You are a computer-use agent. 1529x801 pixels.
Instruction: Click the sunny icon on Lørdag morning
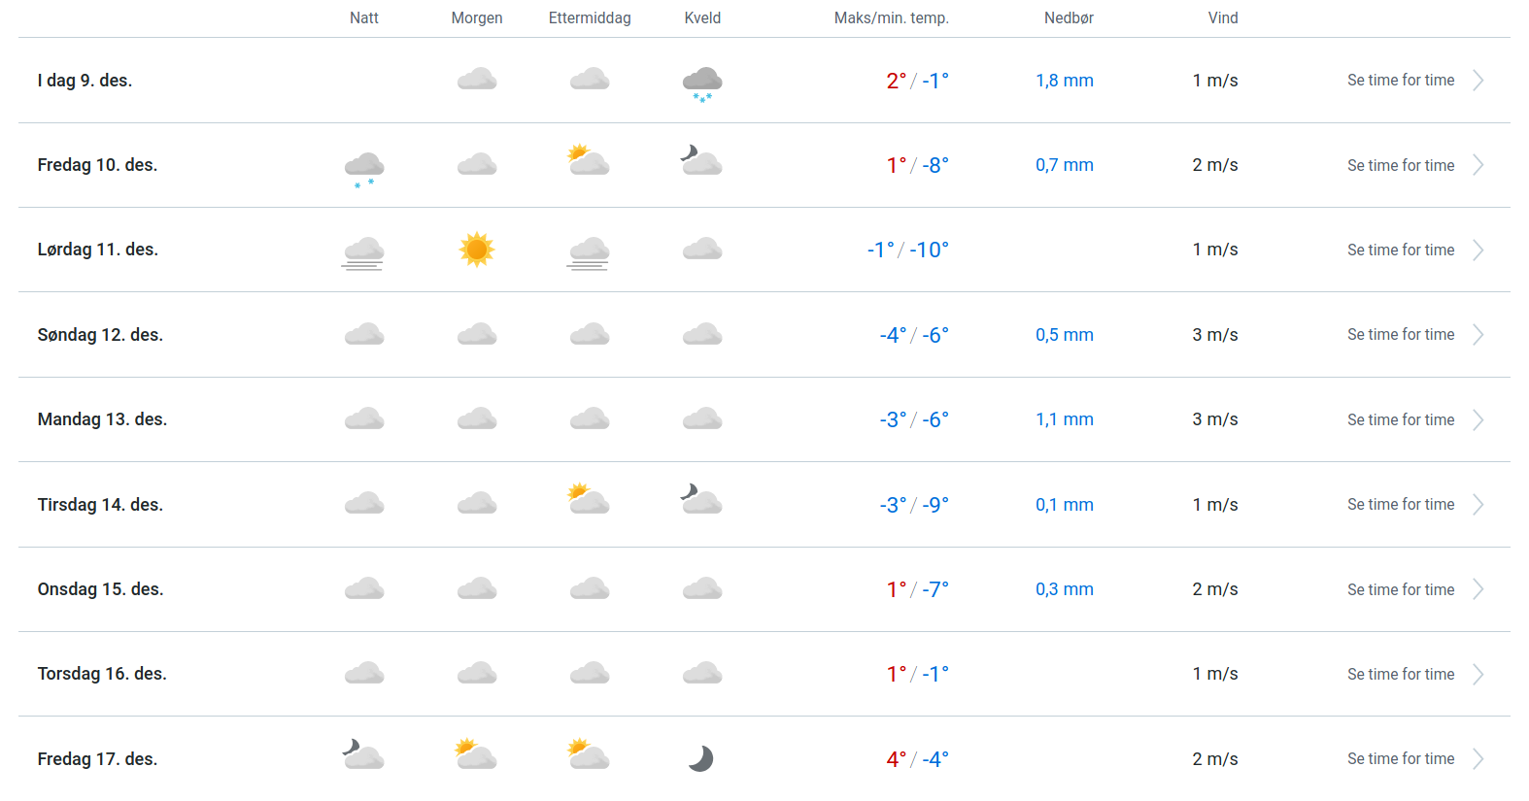click(x=477, y=250)
